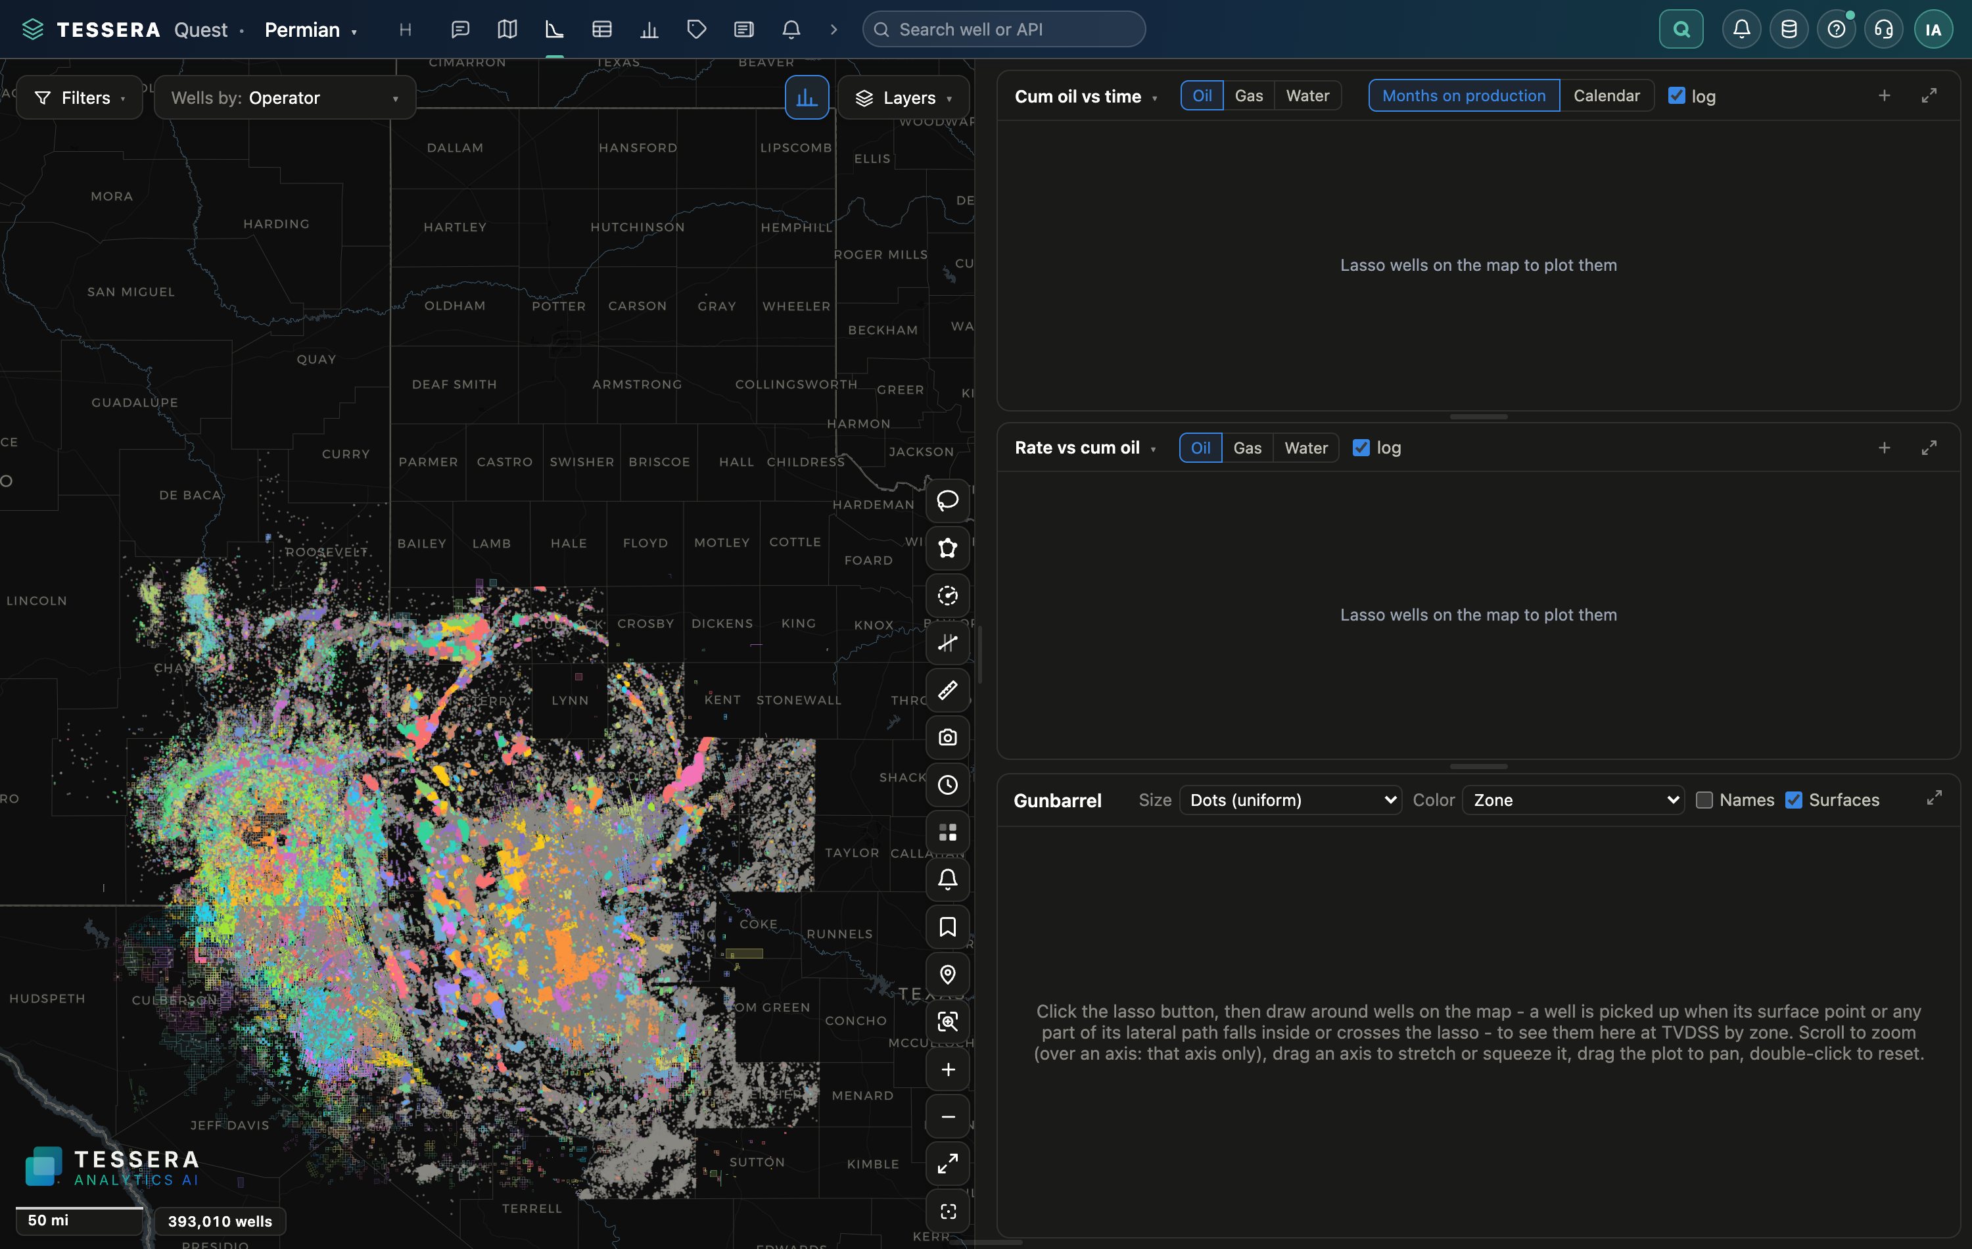Toggle the map chart panel button

point(807,97)
